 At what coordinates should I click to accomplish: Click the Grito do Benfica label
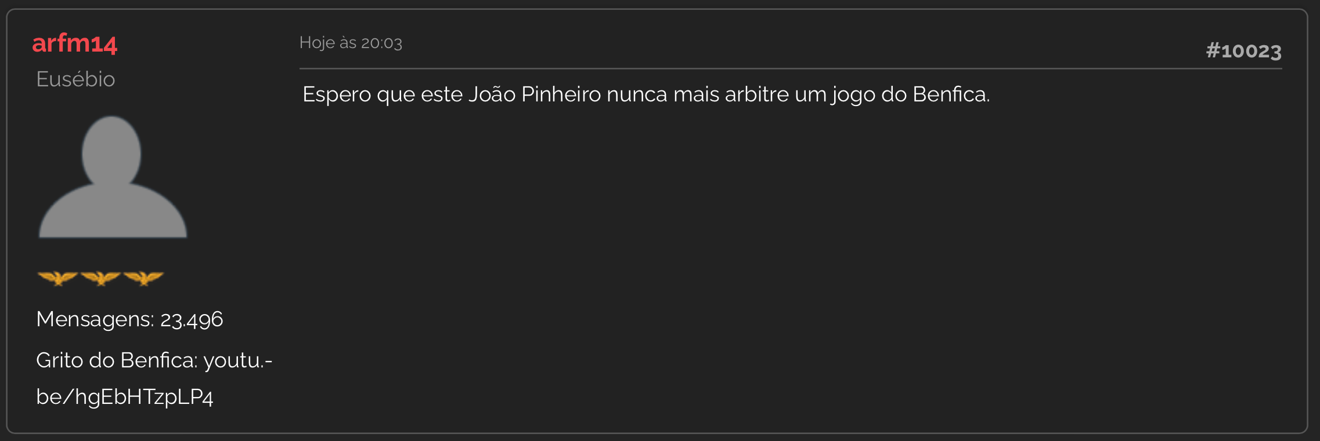[x=117, y=360]
